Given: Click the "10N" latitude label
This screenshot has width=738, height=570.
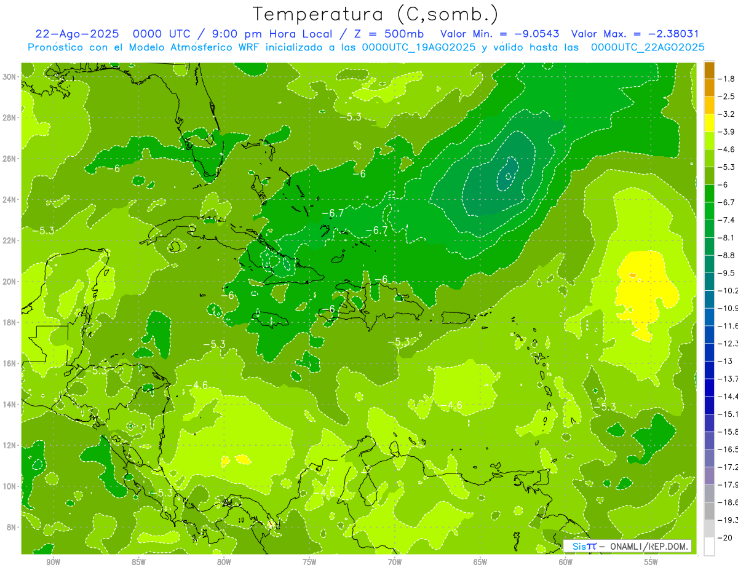Looking at the screenshot, I should [9, 486].
